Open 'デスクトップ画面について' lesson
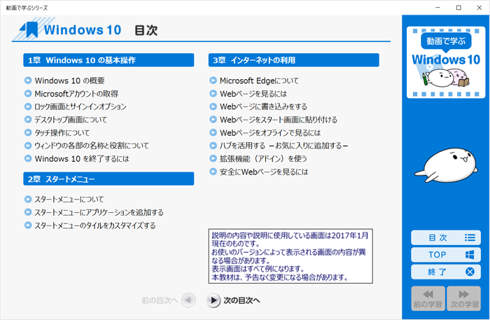This screenshot has height=320, width=490. point(71,120)
